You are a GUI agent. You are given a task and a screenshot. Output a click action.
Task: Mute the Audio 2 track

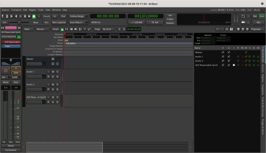pyautogui.click(x=53, y=85)
